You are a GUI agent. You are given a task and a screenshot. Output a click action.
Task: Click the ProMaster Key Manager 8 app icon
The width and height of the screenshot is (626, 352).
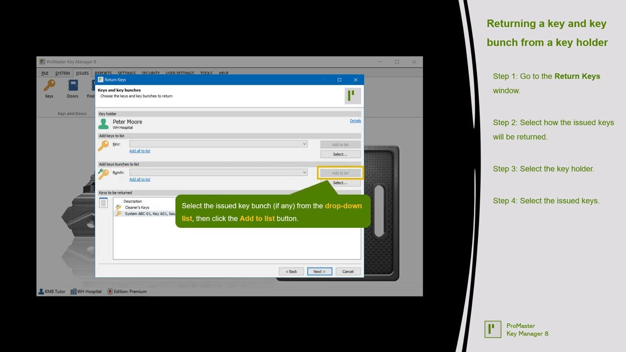tap(43, 62)
